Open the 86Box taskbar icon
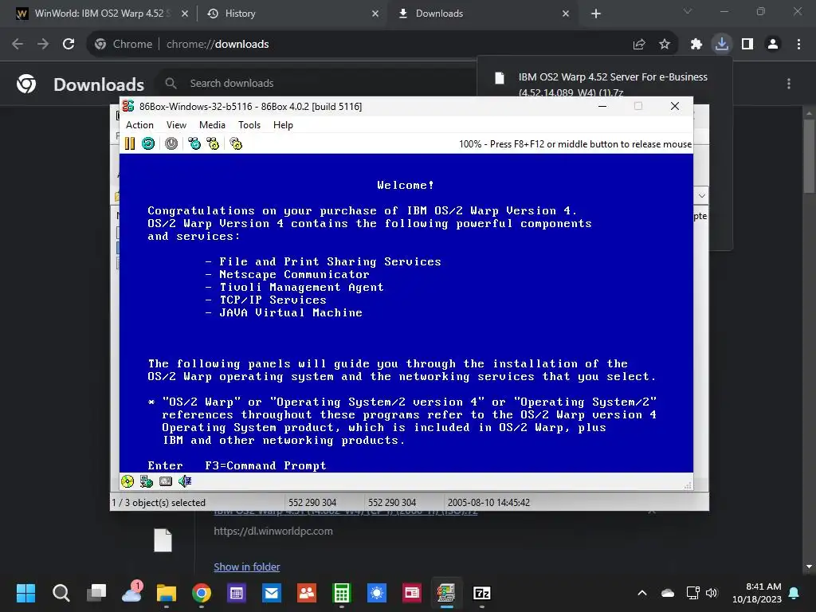 click(446, 593)
